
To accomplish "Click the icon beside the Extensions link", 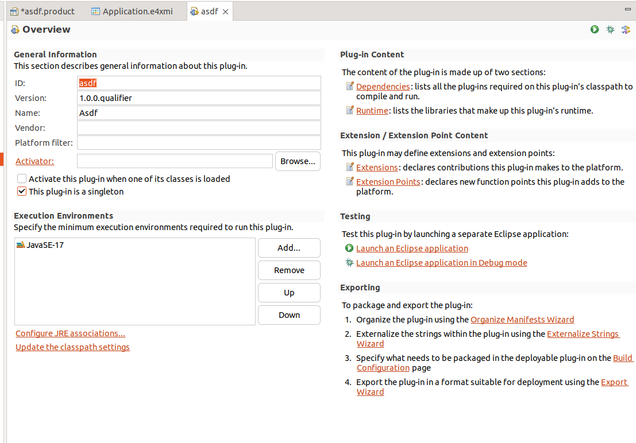I will (x=350, y=168).
